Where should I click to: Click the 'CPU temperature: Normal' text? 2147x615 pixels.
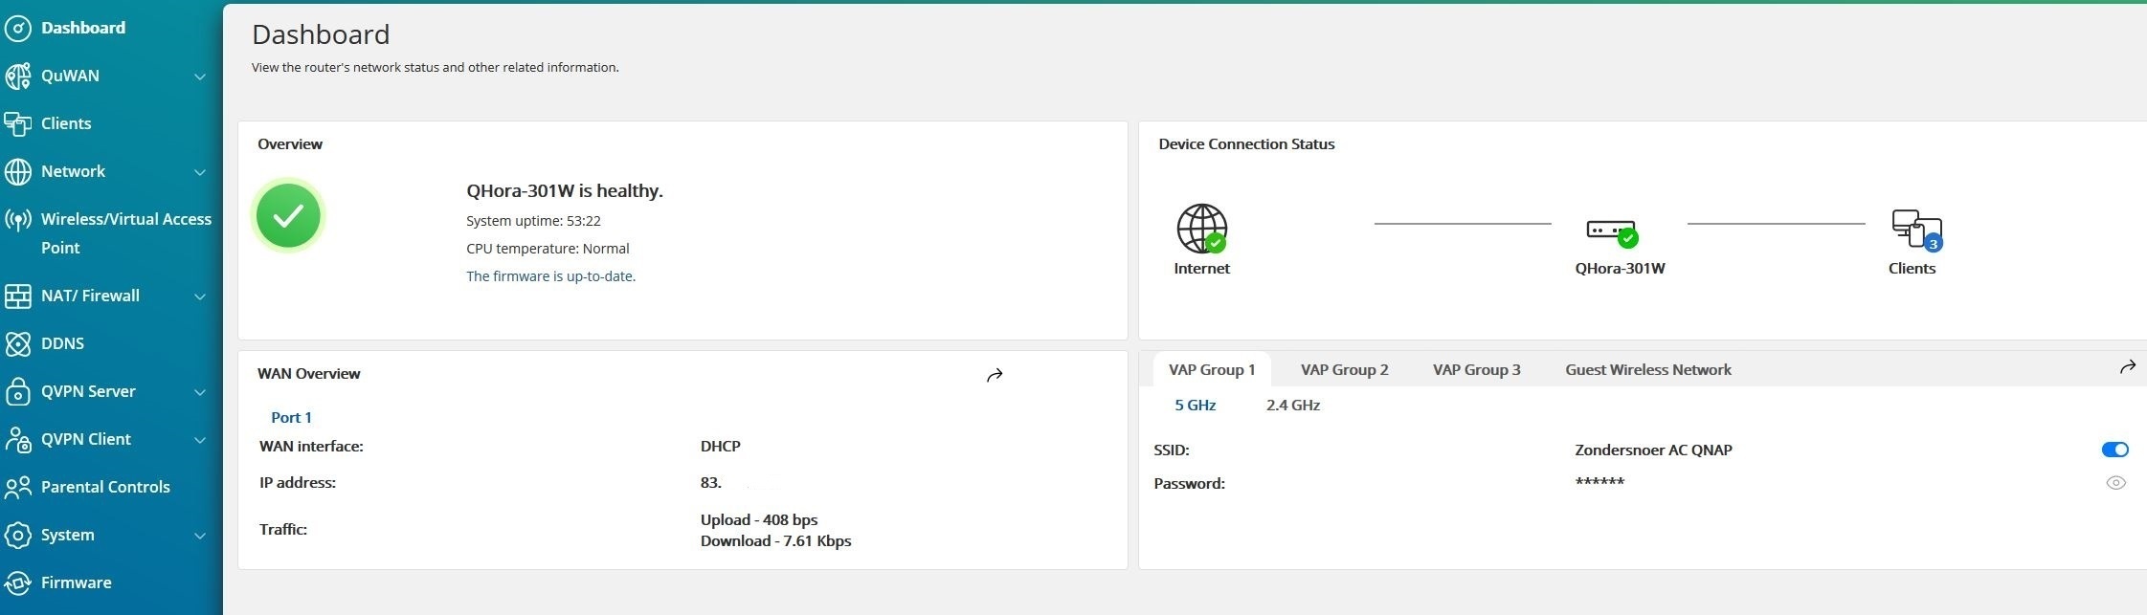pyautogui.click(x=548, y=248)
